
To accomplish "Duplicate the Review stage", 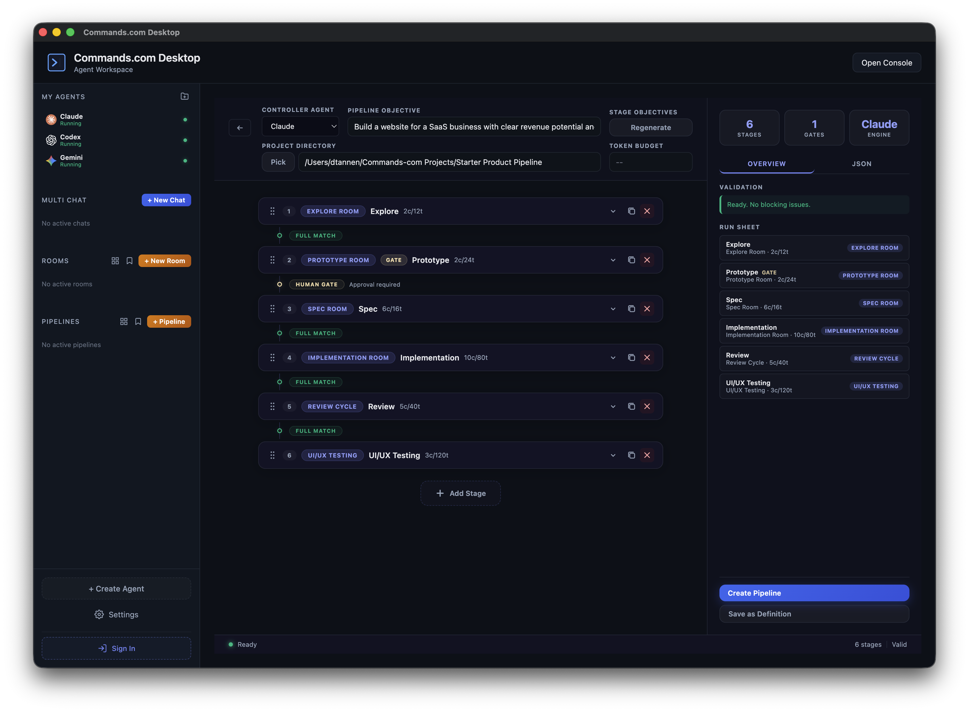I will click(632, 406).
